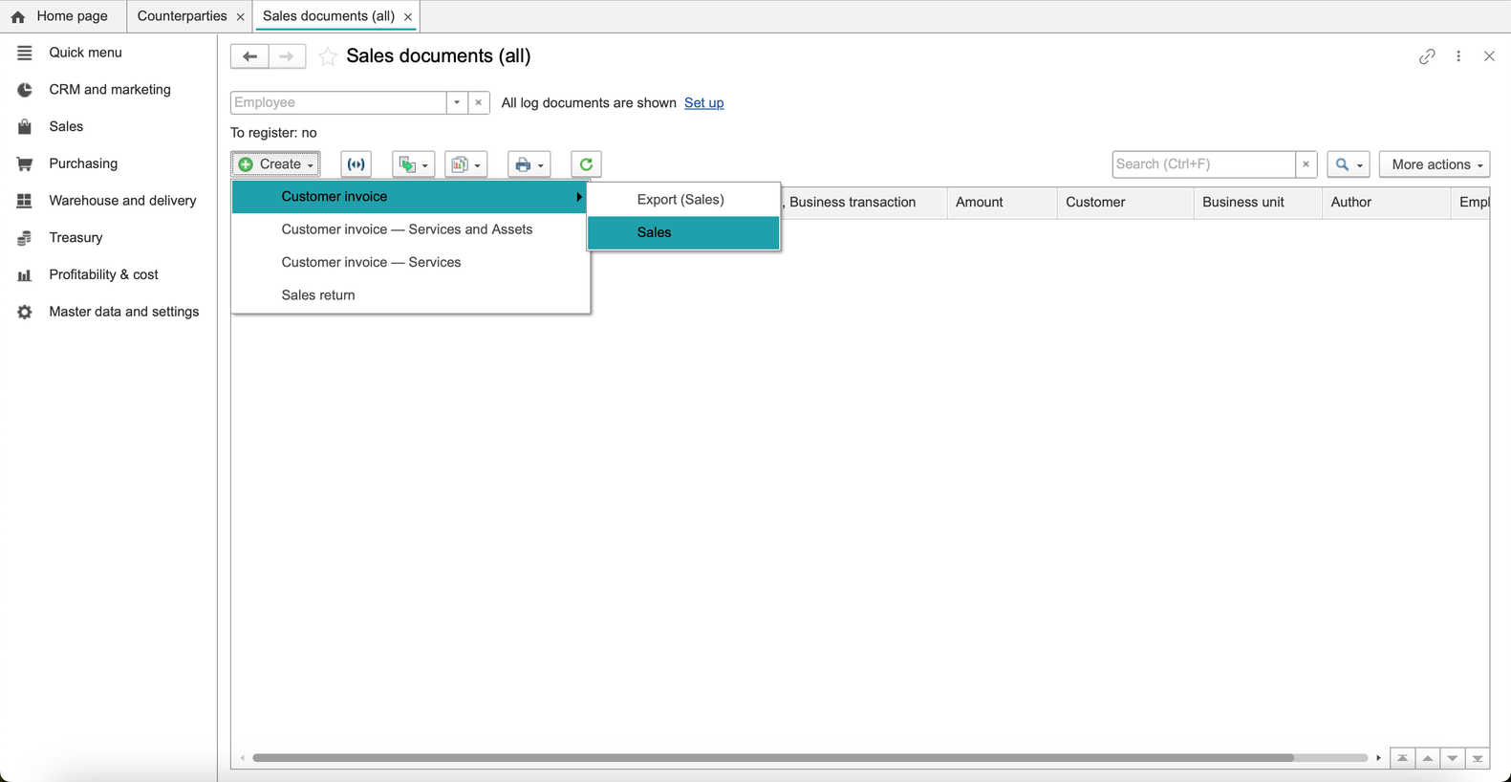Viewport: 1511px width, 782px height.
Task: Open Master data and settings
Action: pos(123,312)
